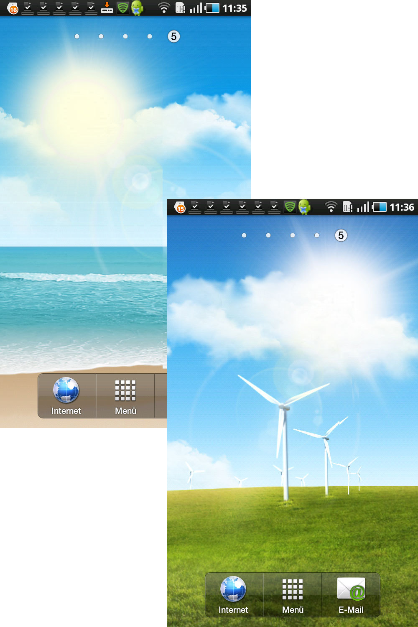Select page 5 indicator on windmill home screen
This screenshot has width=418, height=627.
point(341,235)
